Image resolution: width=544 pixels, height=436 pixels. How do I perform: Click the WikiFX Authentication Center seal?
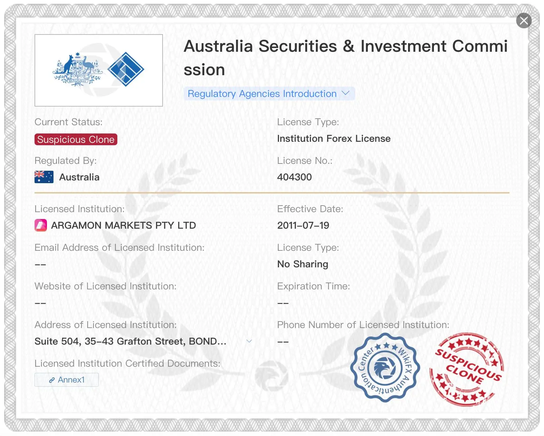click(385, 368)
